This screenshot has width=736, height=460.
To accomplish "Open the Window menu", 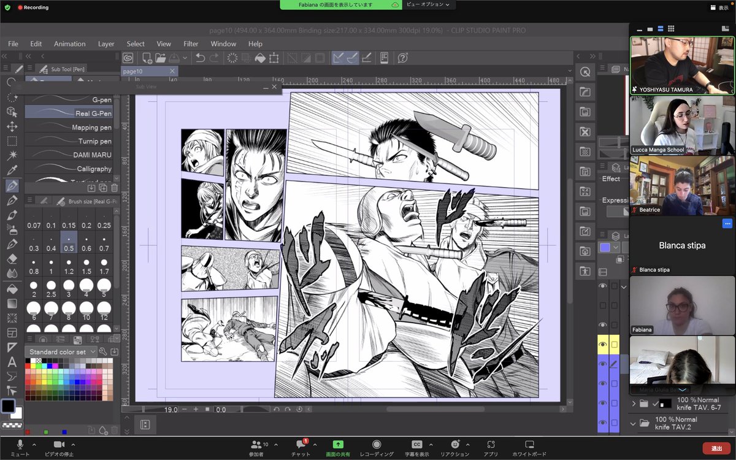I will [x=223, y=44].
